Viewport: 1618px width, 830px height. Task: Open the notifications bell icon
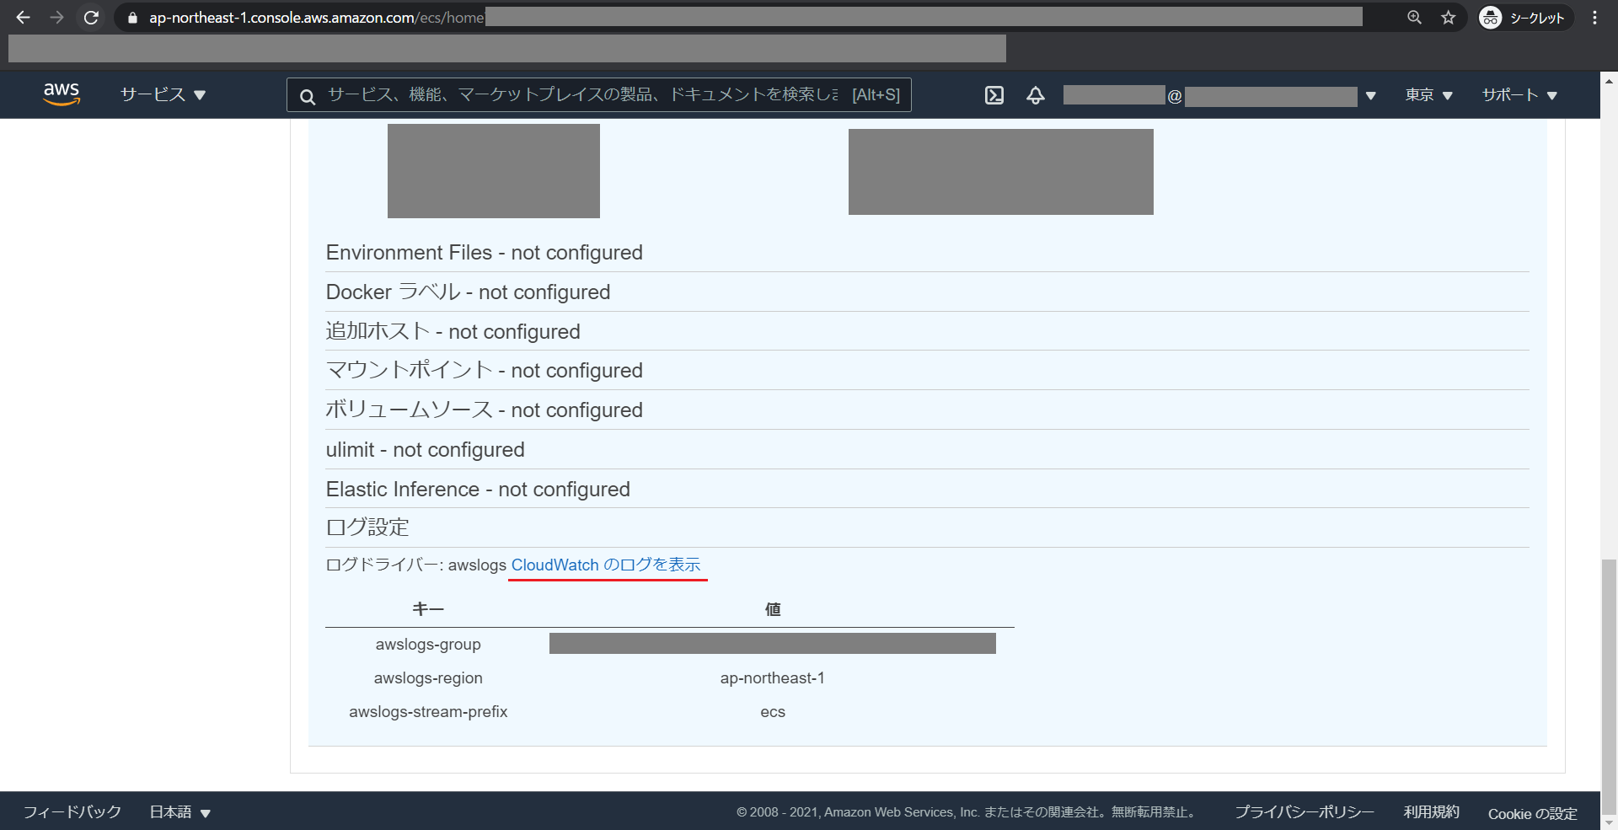tap(1035, 95)
